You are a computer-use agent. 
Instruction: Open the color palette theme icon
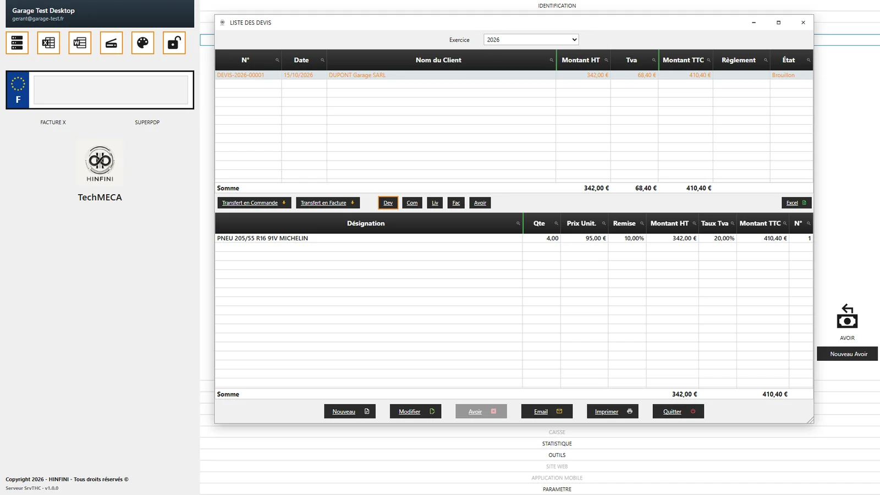(142, 43)
